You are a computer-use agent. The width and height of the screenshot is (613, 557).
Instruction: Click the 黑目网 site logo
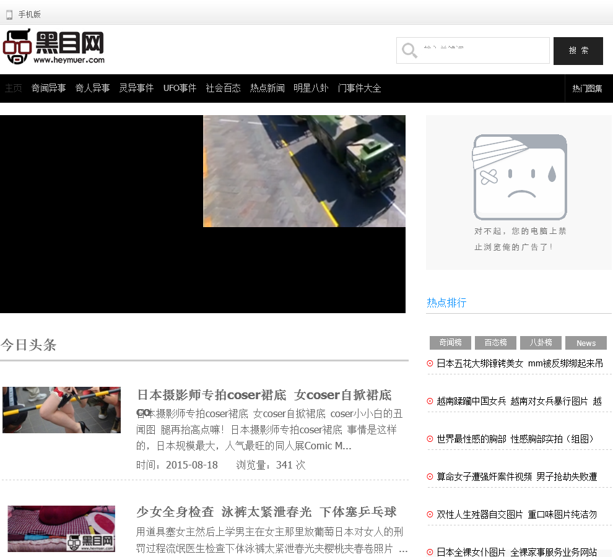coord(54,46)
